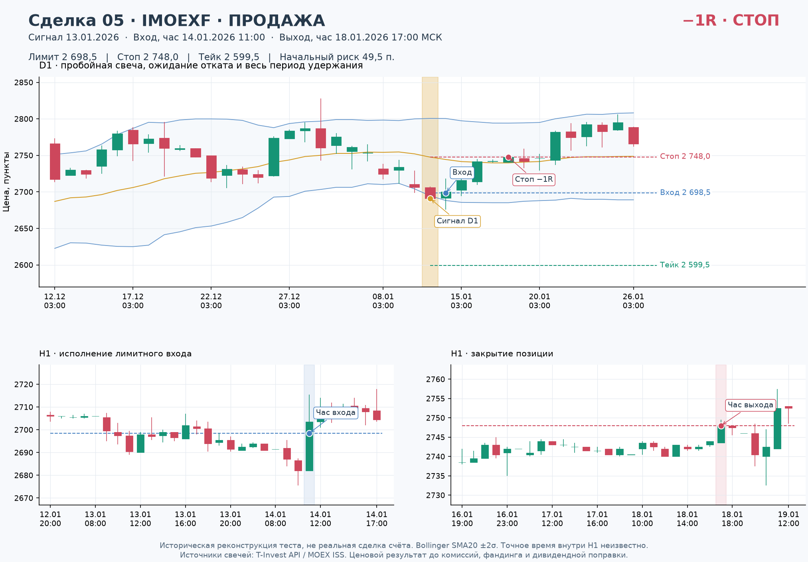Viewport: 808px width, 562px height.
Task: Click the '18.01 18:00' label on the H1 exit chart
Action: coord(732,519)
